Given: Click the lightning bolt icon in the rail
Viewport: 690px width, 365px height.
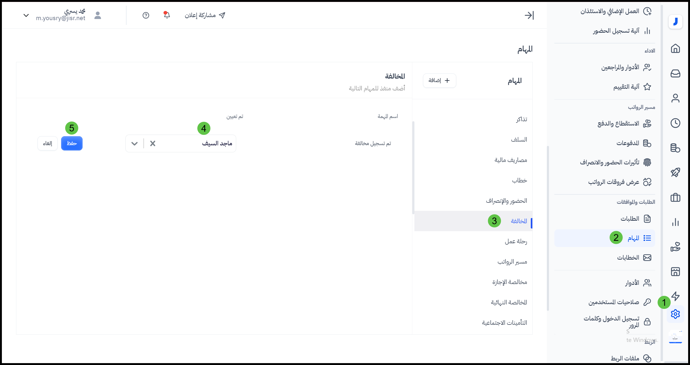Looking at the screenshot, I should [675, 296].
